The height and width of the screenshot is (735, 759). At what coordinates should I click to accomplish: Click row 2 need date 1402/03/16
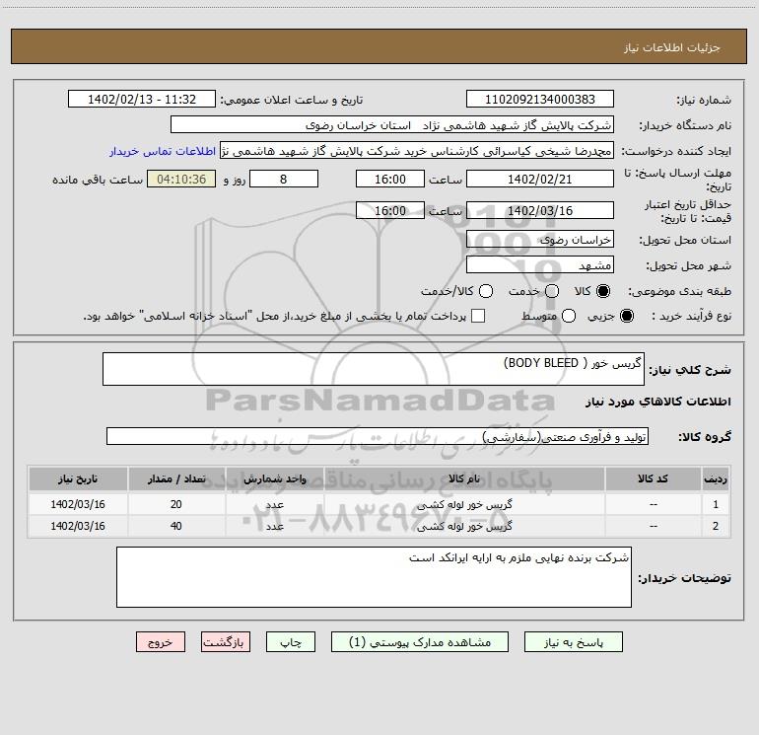78,526
